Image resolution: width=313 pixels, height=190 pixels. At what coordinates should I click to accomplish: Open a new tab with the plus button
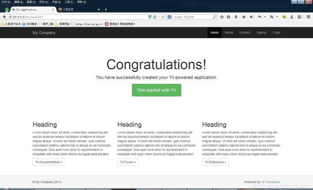coord(106,9)
